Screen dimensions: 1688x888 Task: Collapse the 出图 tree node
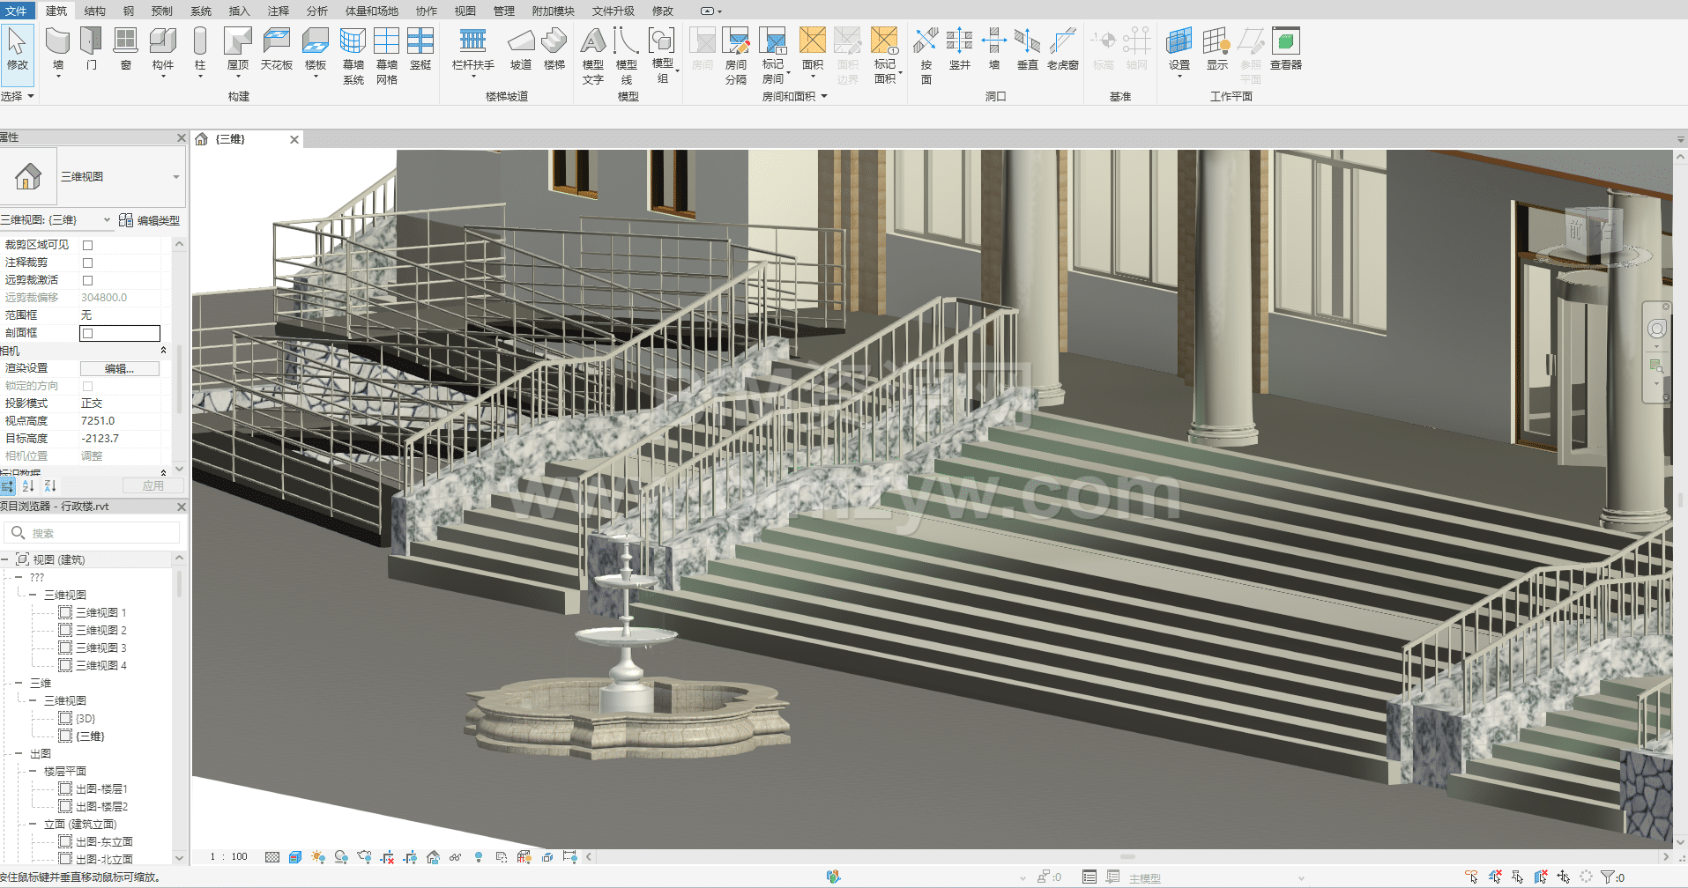pos(19,754)
